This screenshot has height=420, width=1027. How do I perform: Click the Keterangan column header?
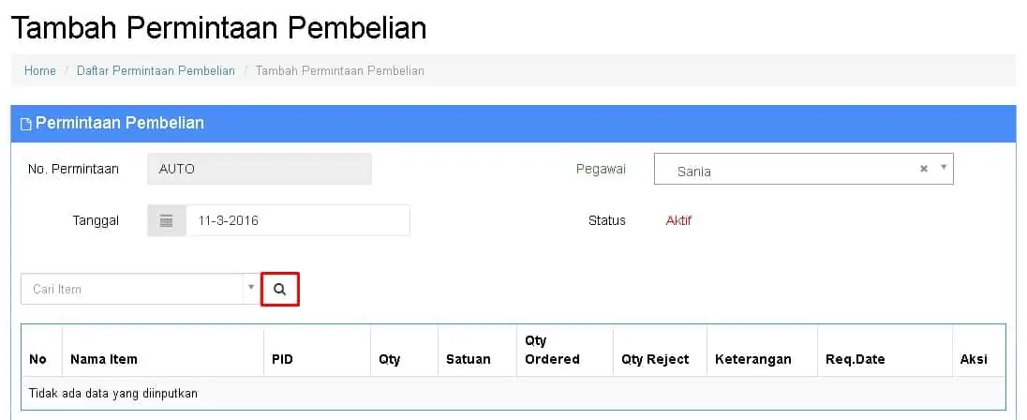click(x=753, y=359)
